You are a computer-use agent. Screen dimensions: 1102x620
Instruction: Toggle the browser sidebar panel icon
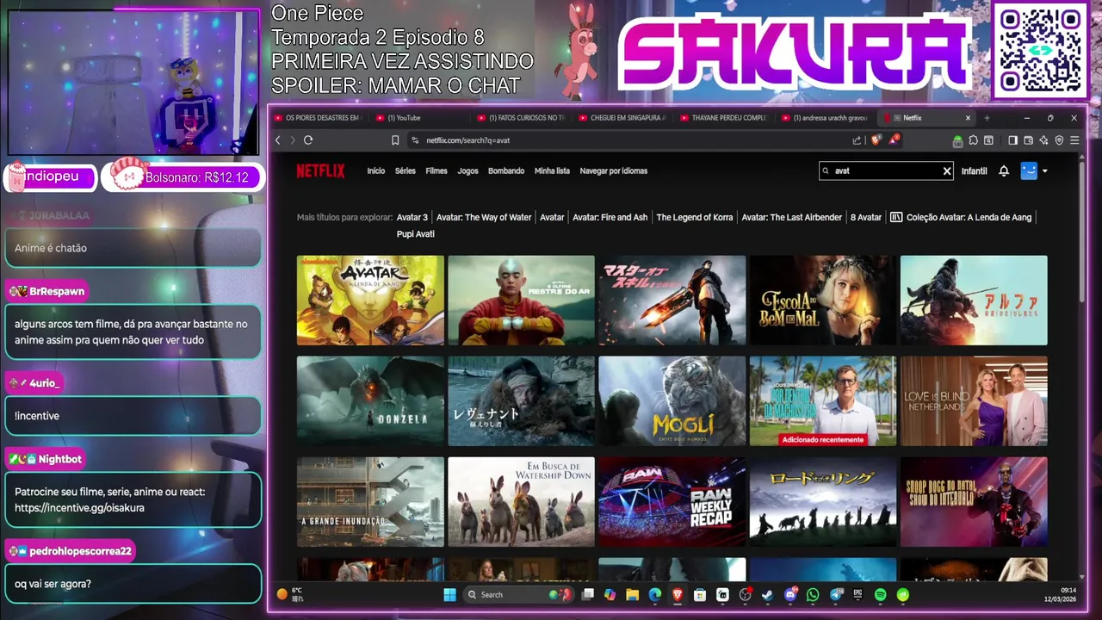pos(1012,140)
